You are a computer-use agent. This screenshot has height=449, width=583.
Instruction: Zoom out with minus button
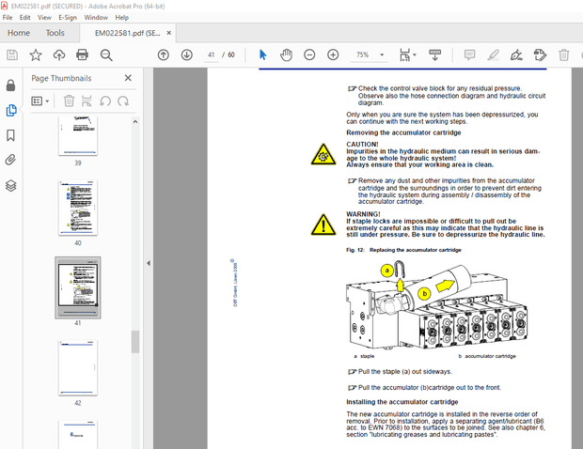point(309,55)
